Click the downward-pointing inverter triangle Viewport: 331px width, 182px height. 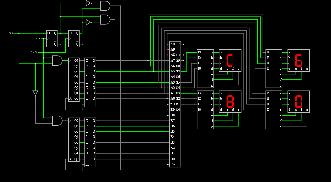(35, 93)
